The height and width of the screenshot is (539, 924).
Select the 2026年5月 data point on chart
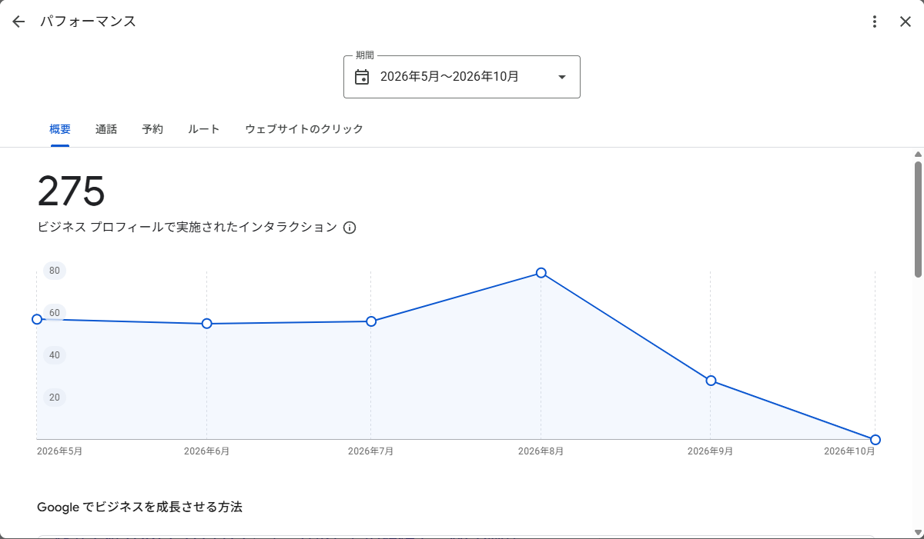pyautogui.click(x=37, y=319)
